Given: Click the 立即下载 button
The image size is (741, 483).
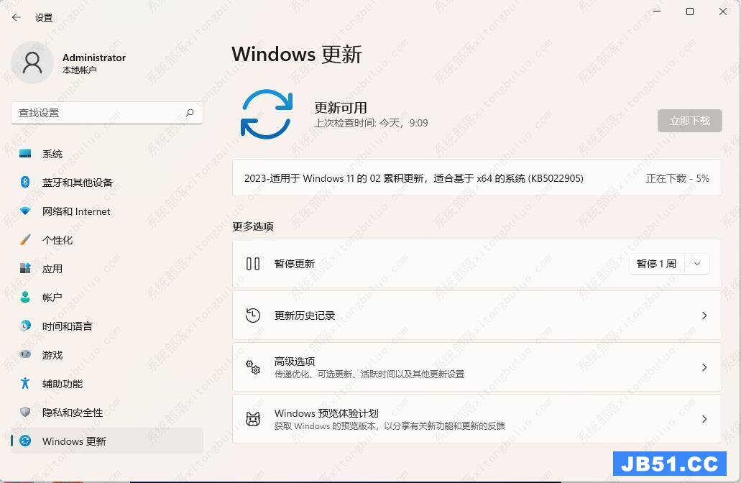Looking at the screenshot, I should 689,121.
